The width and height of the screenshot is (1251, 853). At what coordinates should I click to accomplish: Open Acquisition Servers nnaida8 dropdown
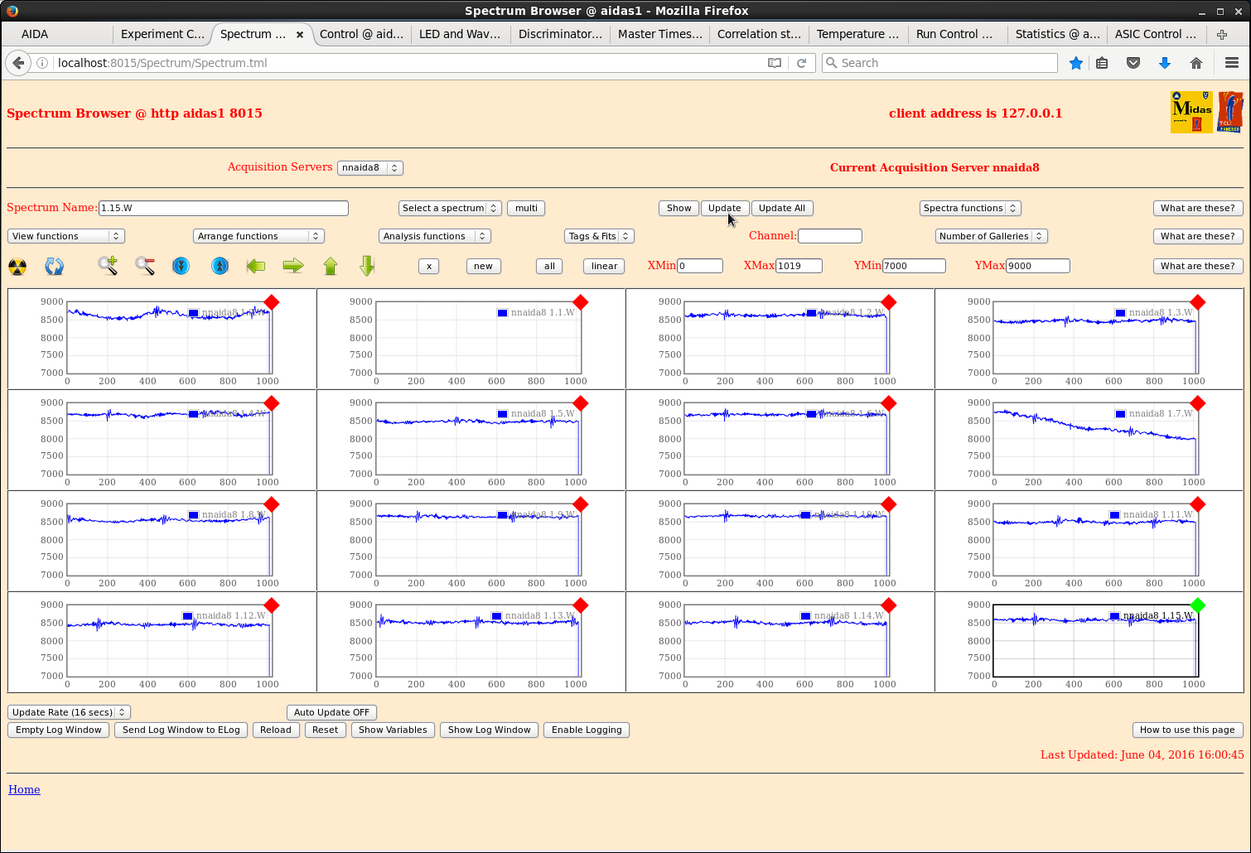coord(370,167)
